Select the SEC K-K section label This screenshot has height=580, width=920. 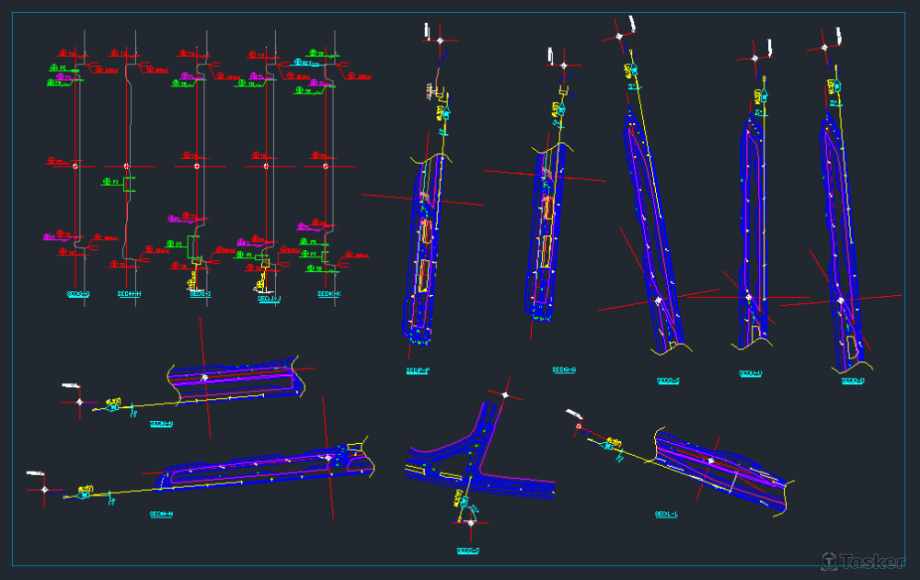point(328,294)
